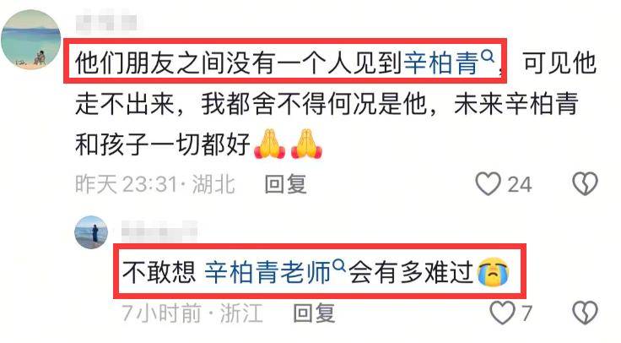The image size is (621, 343).
Task: Click 回复 under the Hubei comment
Action: (x=285, y=184)
